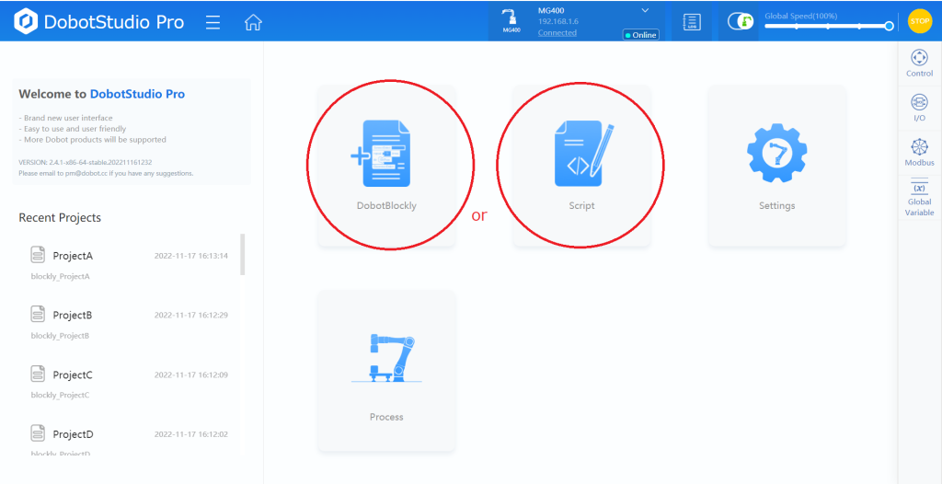Click the MG400 robot icon
The height and width of the screenshot is (484, 942).
pos(511,21)
